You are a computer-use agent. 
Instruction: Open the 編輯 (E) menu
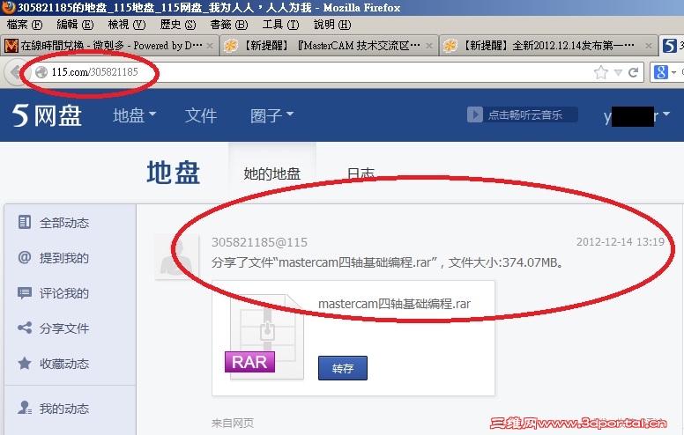[x=75, y=25]
